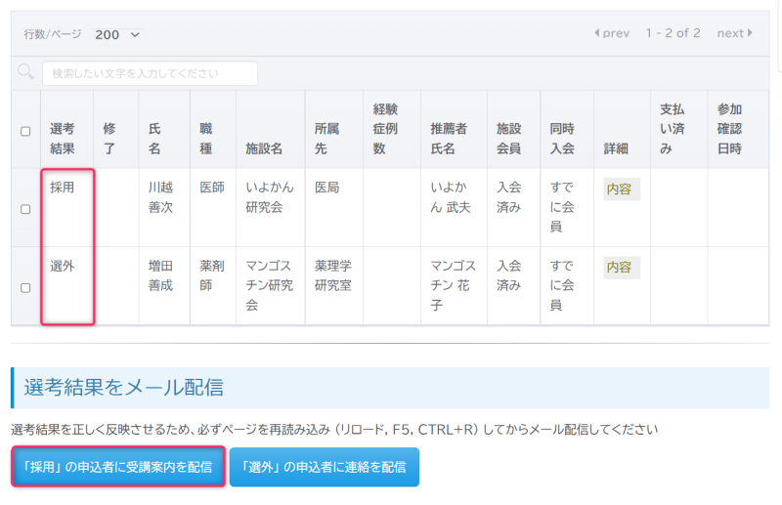
Task: Sort by the 施設名 column header
Action: [264, 148]
